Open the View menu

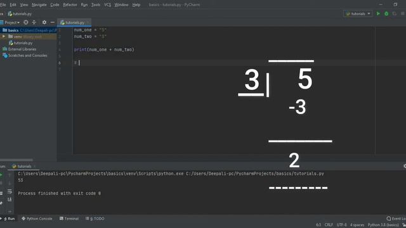(24, 4)
